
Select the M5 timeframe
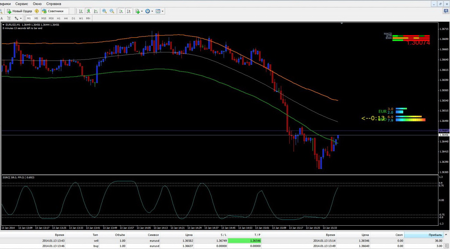36,18
